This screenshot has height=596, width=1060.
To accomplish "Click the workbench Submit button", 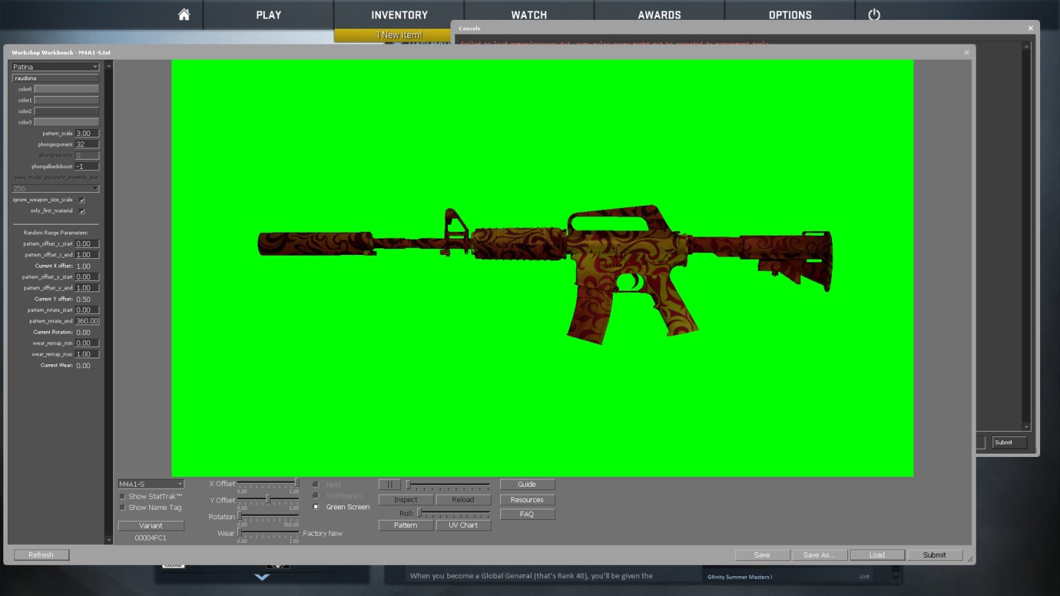I will 934,555.
